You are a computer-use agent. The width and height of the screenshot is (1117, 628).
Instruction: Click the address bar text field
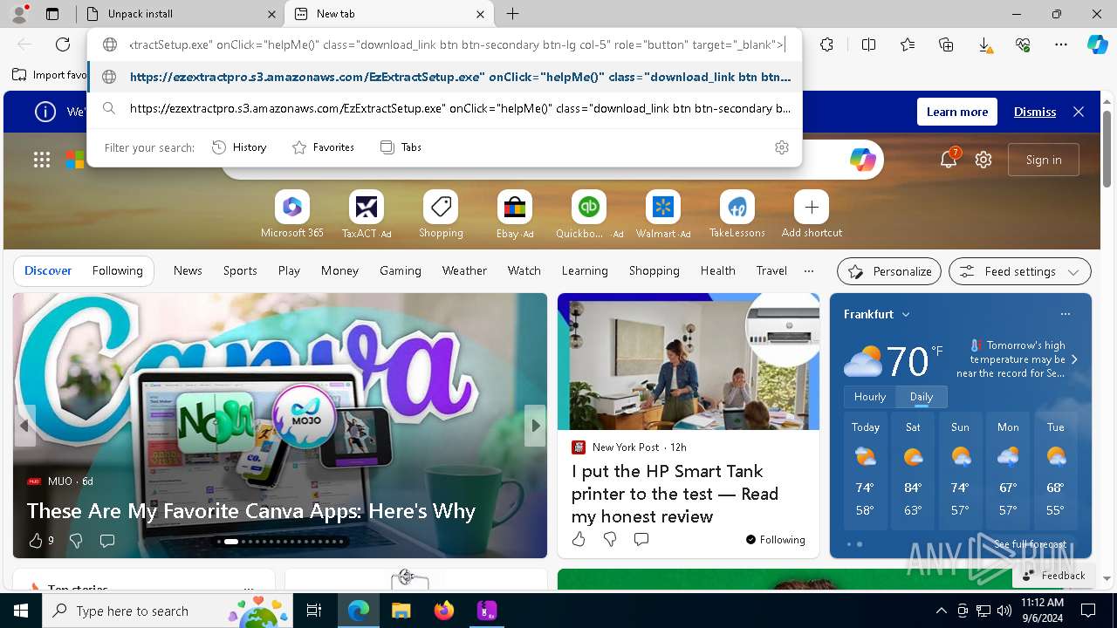456,44
